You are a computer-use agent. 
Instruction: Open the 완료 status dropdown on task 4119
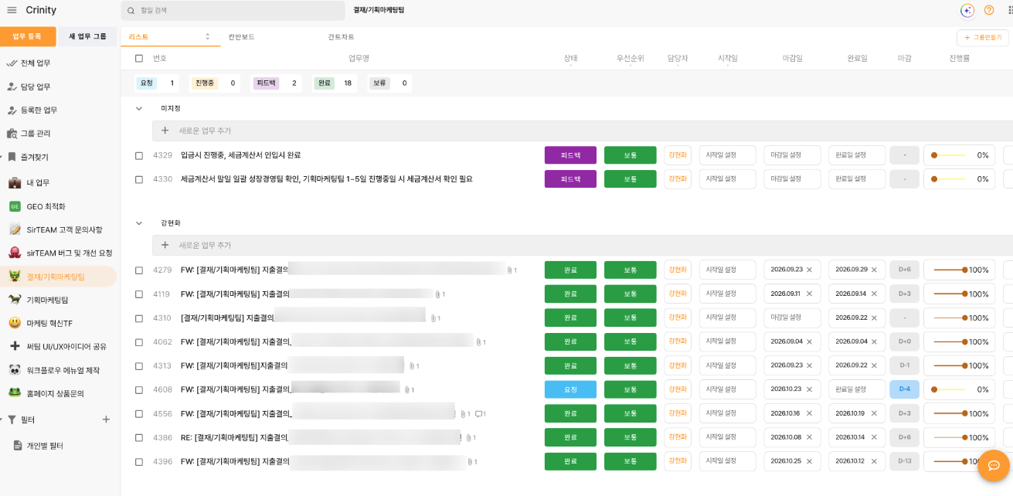[570, 294]
